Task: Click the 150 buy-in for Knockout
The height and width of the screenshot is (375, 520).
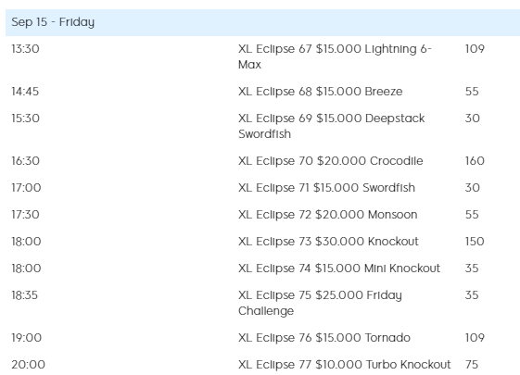Action: [475, 242]
